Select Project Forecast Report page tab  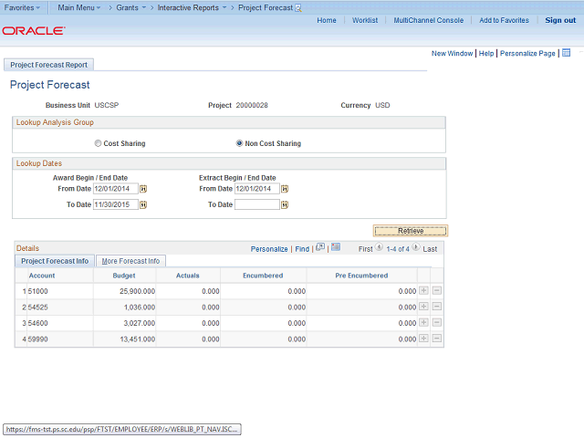[49, 65]
